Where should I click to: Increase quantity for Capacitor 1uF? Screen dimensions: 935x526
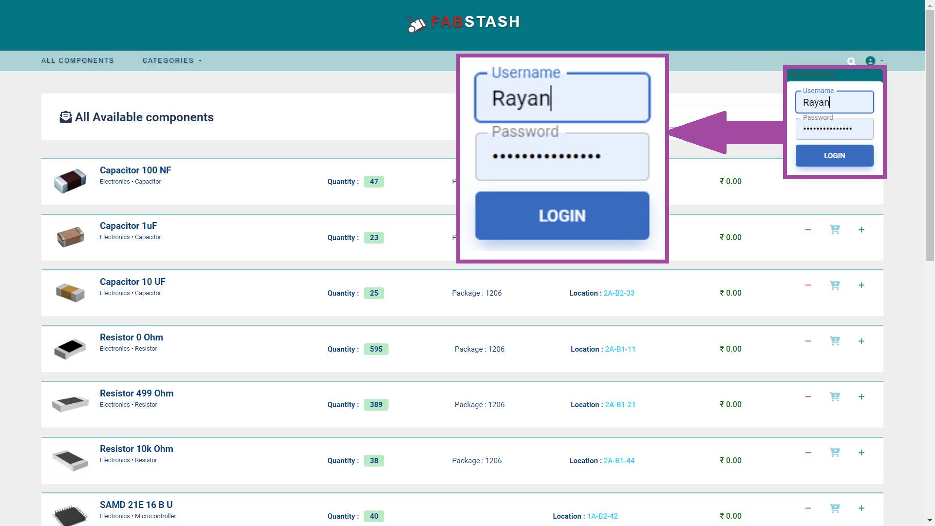861,230
